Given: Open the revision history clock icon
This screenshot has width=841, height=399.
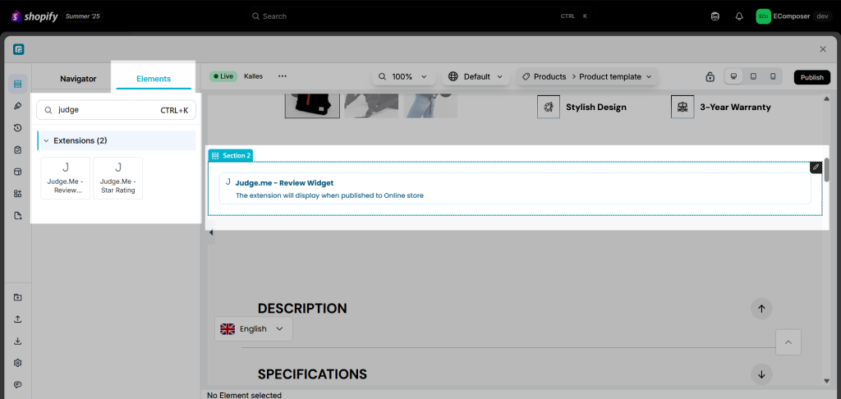Looking at the screenshot, I should (x=18, y=127).
